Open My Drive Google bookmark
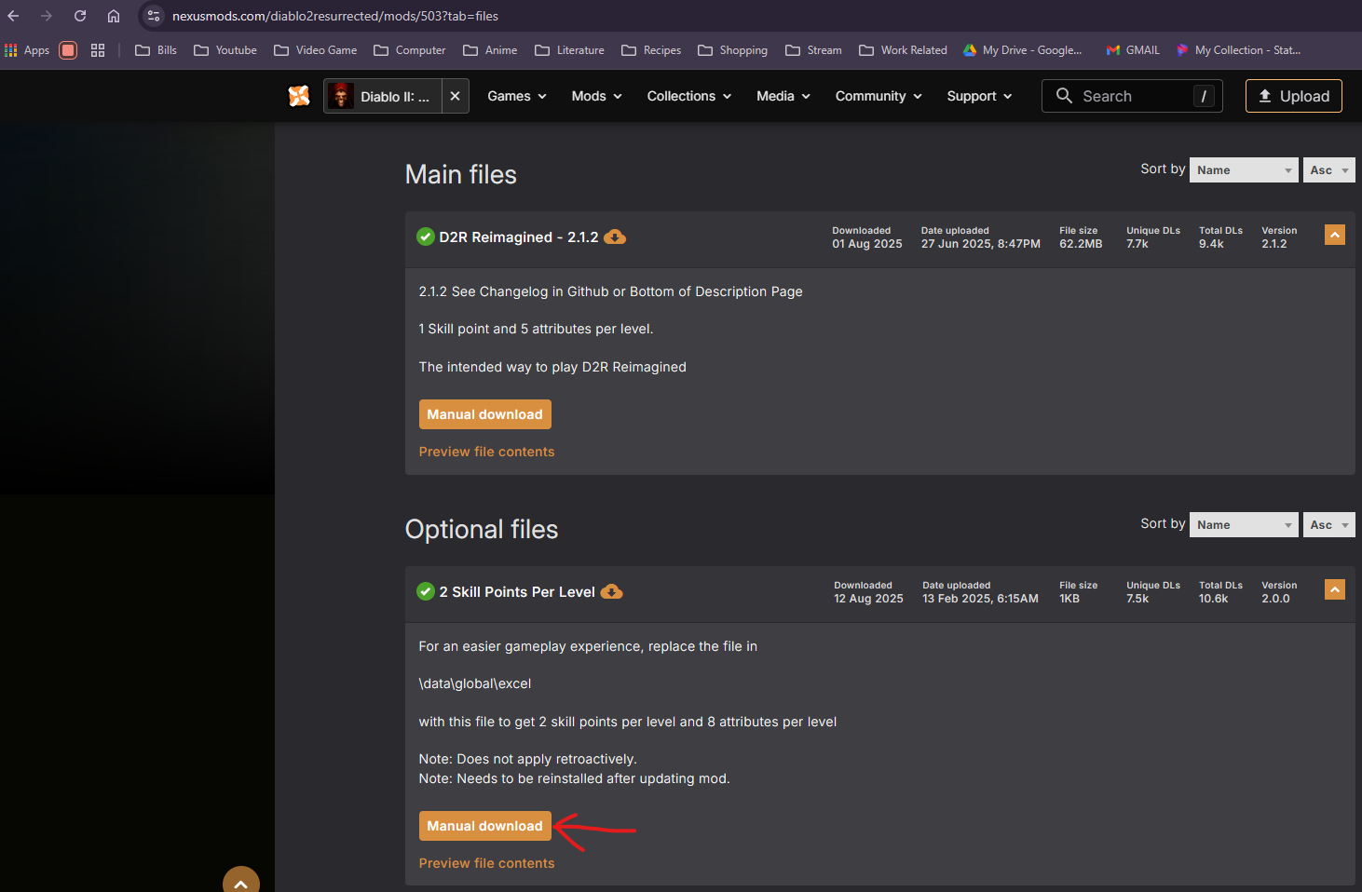The width and height of the screenshot is (1362, 892). pyautogui.click(x=1023, y=50)
